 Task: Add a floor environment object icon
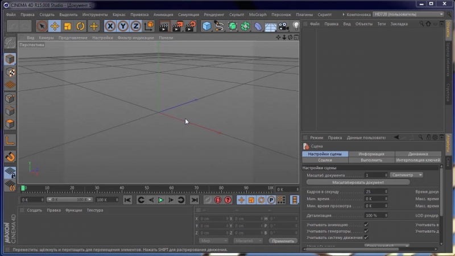[x=271, y=26]
